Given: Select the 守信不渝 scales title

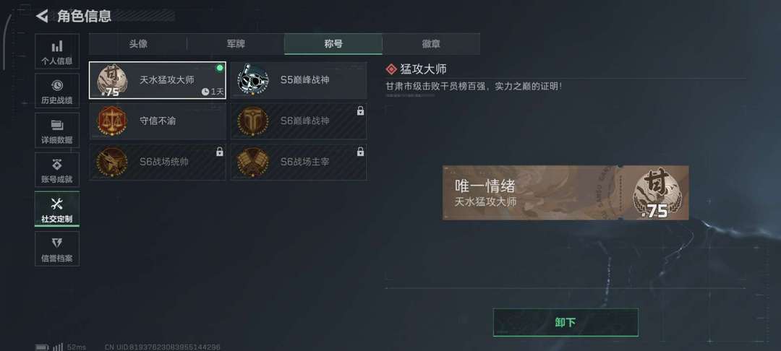Looking at the screenshot, I should point(158,121).
